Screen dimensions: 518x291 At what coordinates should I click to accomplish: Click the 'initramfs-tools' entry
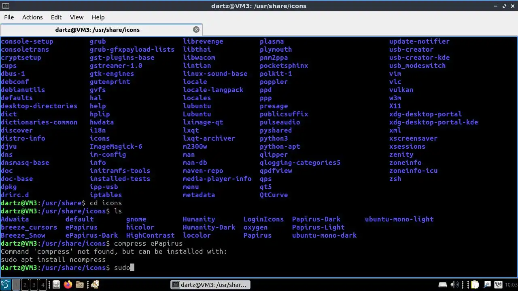(120, 171)
